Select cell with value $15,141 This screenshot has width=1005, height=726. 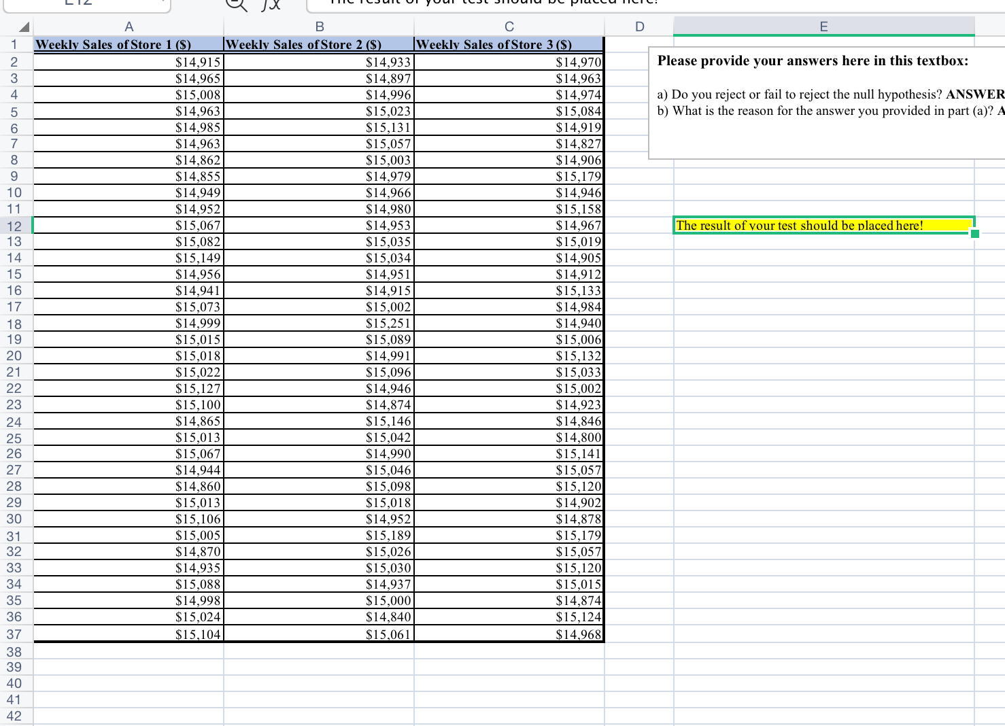click(x=509, y=453)
